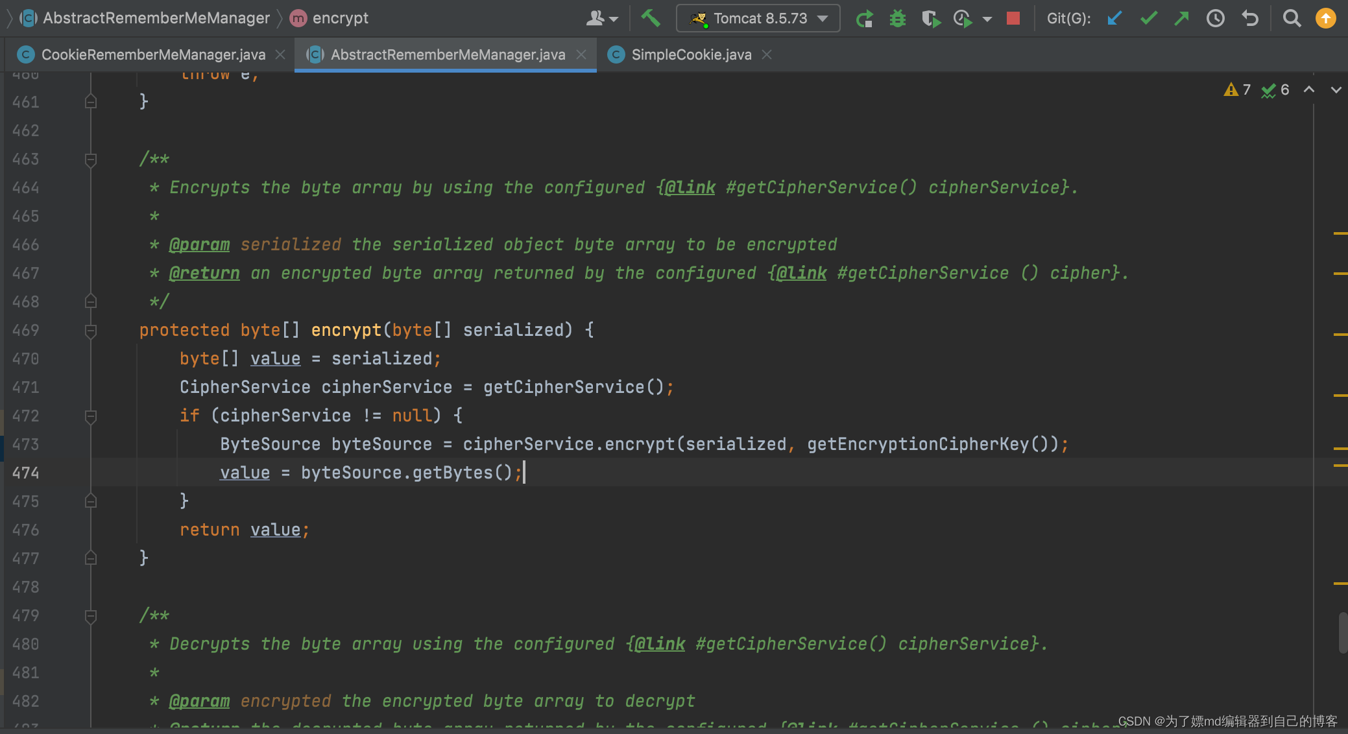
Task: Click the orange update arrow icon
Action: click(x=1326, y=18)
